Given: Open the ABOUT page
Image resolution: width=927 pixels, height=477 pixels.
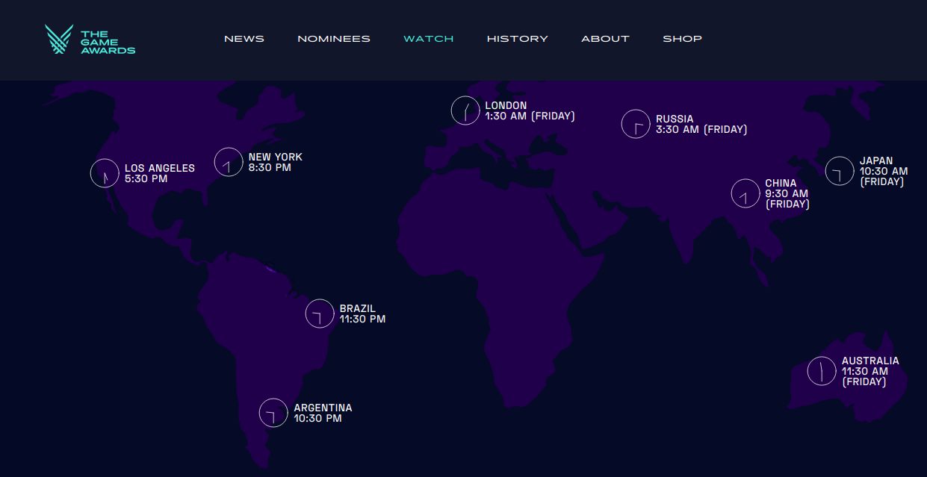Looking at the screenshot, I should pos(605,39).
